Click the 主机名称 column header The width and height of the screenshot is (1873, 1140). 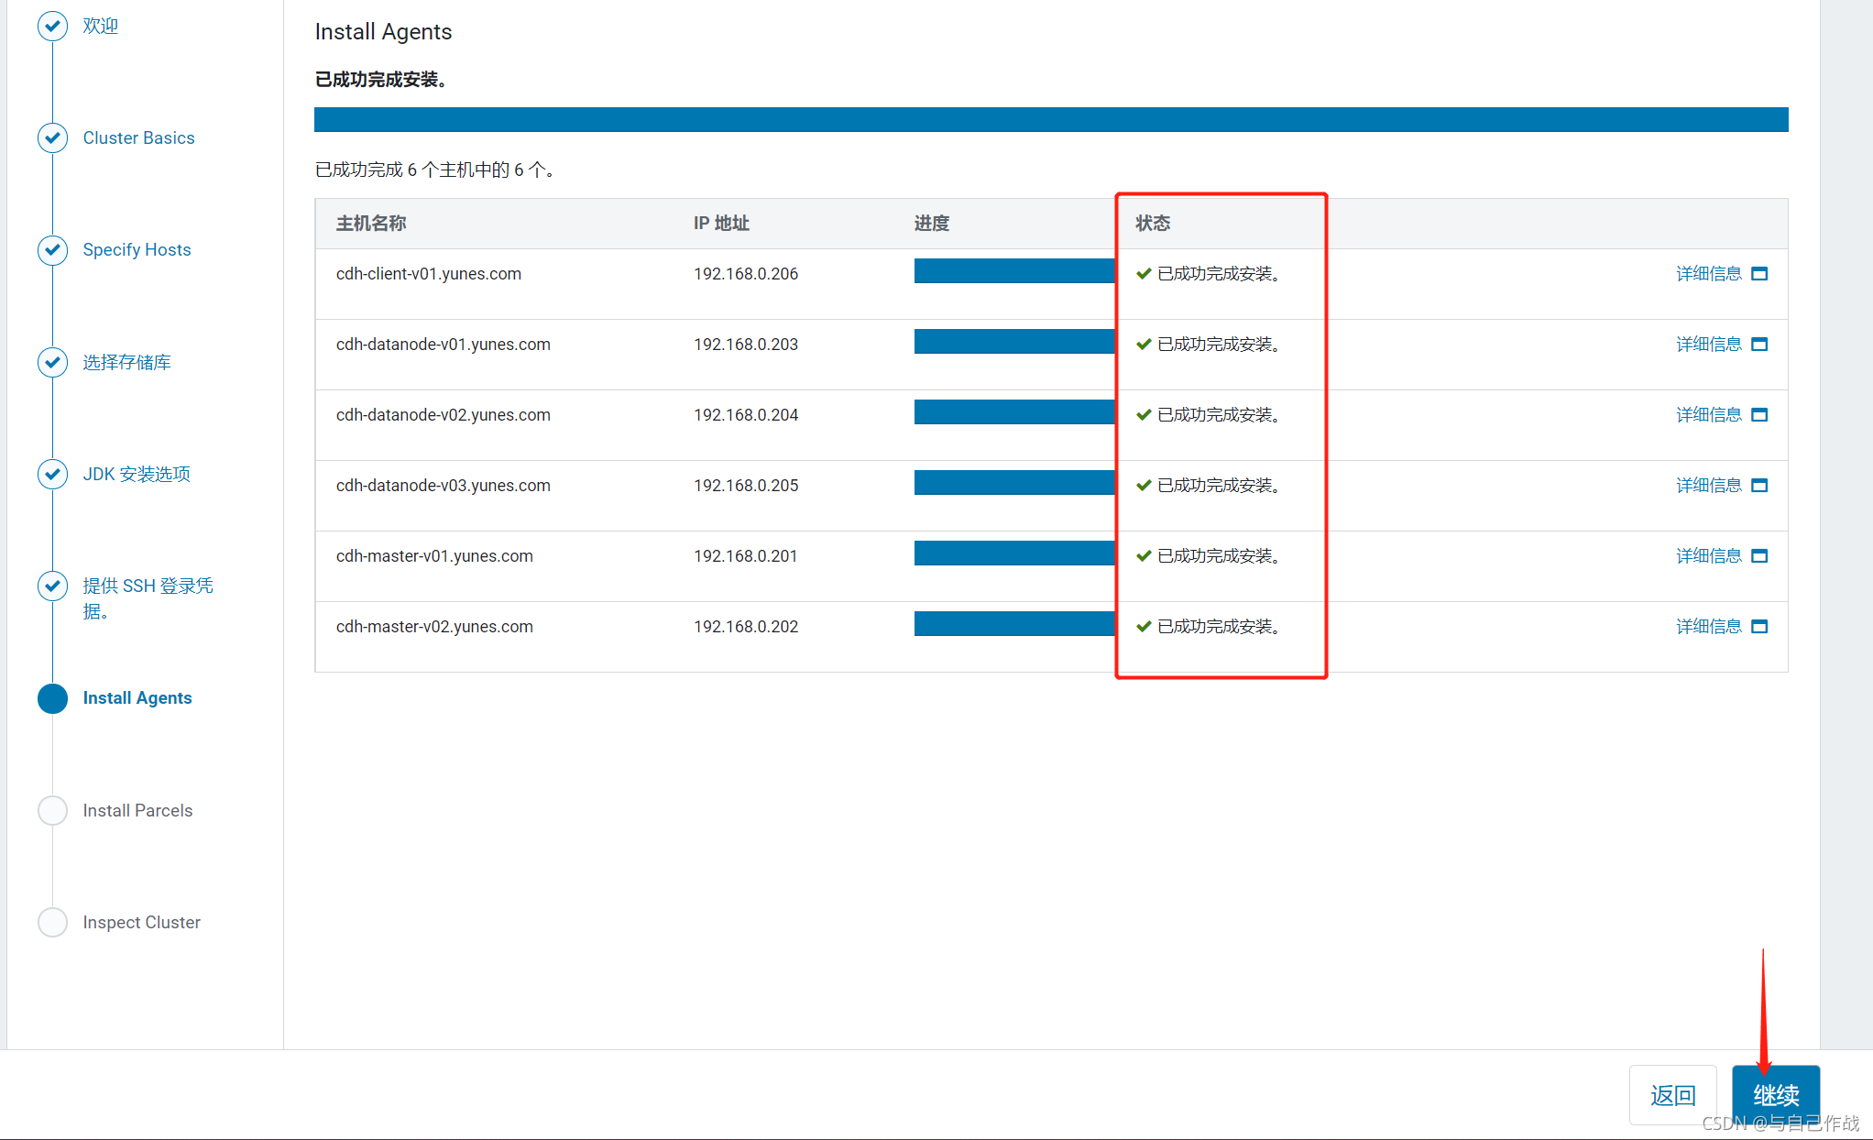[371, 224]
